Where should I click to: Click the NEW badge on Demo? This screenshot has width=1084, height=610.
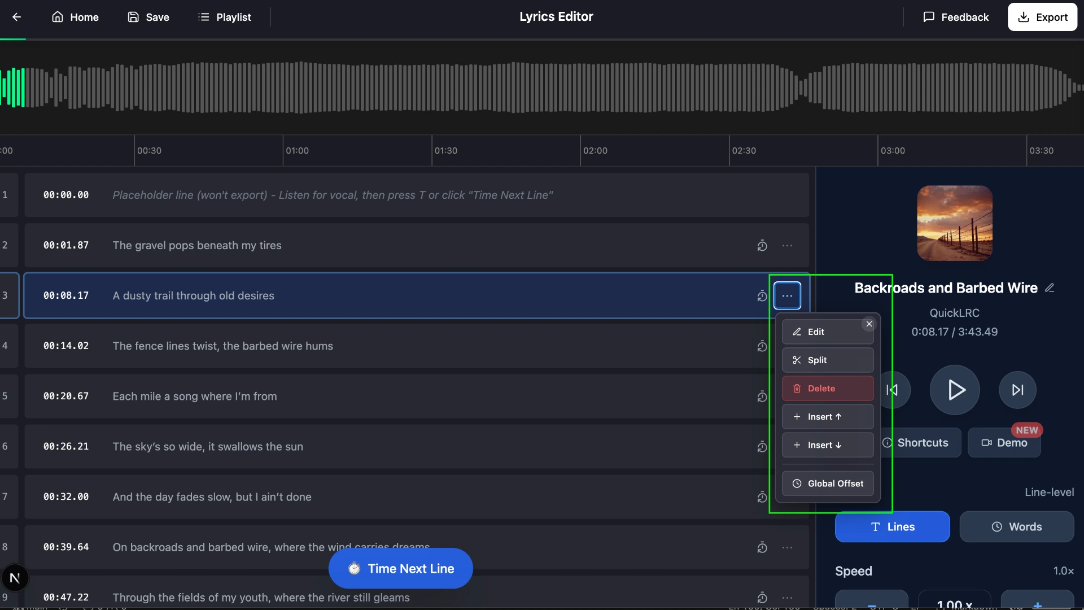click(x=1028, y=430)
